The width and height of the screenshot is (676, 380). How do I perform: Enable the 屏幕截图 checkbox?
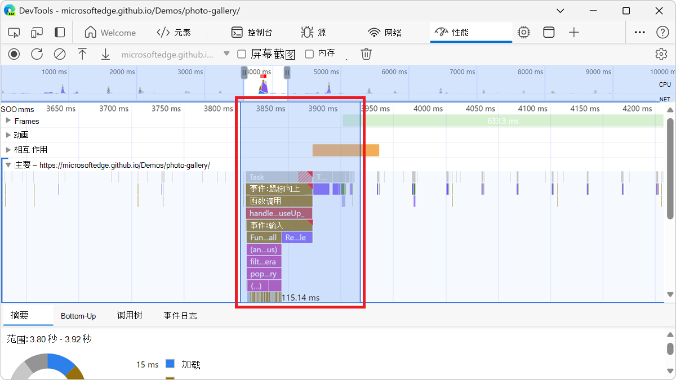pos(242,54)
